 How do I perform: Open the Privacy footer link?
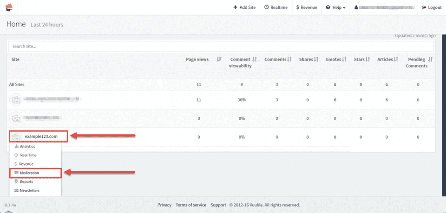[164, 205]
